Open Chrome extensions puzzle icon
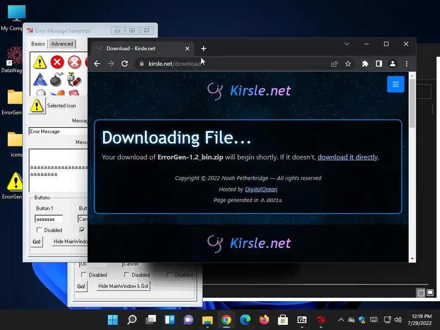This screenshot has height=330, width=440. 365,64
